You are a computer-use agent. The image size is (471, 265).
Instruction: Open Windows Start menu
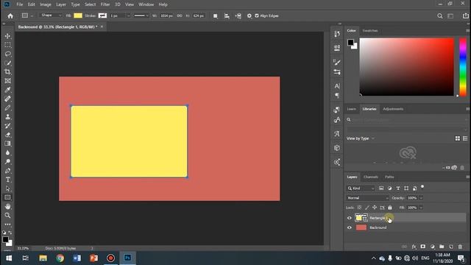point(9,258)
